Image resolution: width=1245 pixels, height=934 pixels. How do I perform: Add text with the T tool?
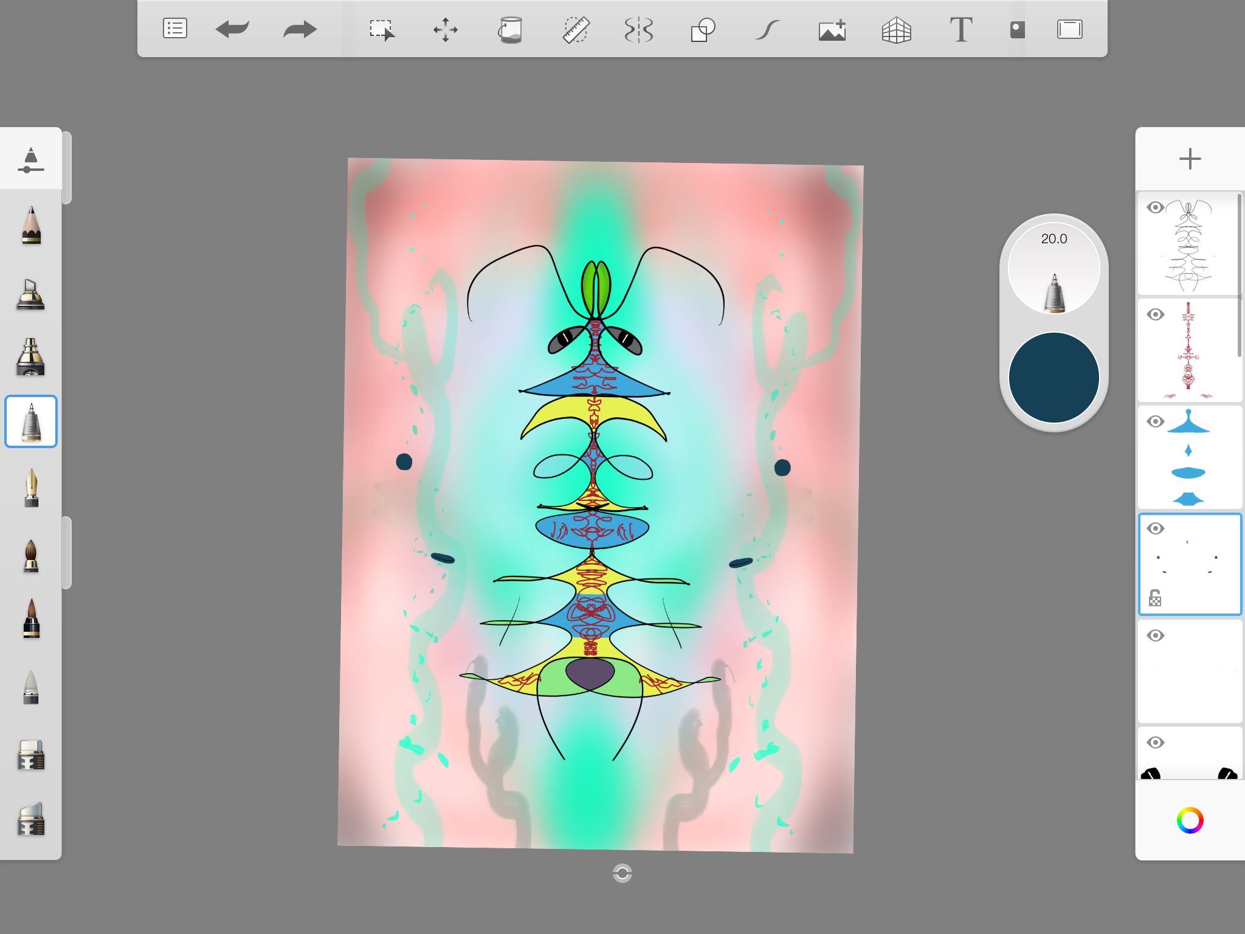(960, 29)
